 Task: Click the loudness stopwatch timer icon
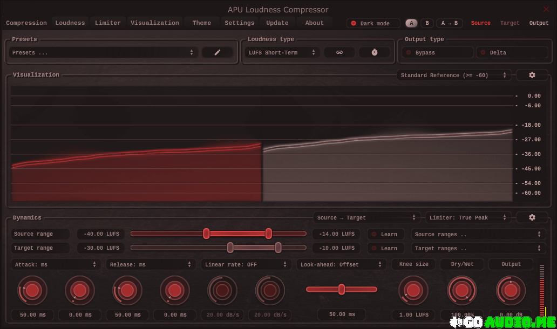click(x=375, y=52)
